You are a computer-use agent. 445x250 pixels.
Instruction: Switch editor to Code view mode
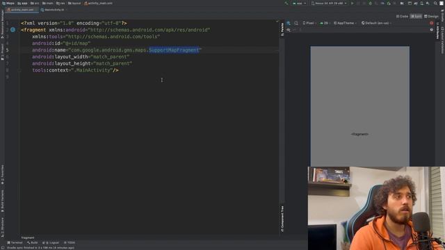tap(402, 17)
